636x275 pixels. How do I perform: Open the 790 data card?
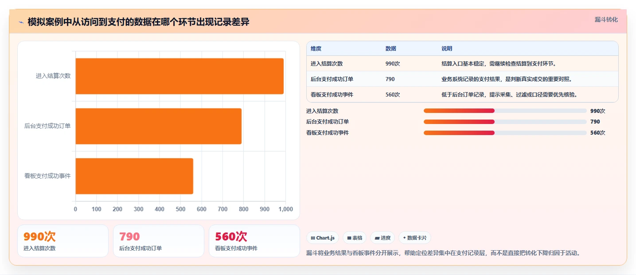pos(159,241)
